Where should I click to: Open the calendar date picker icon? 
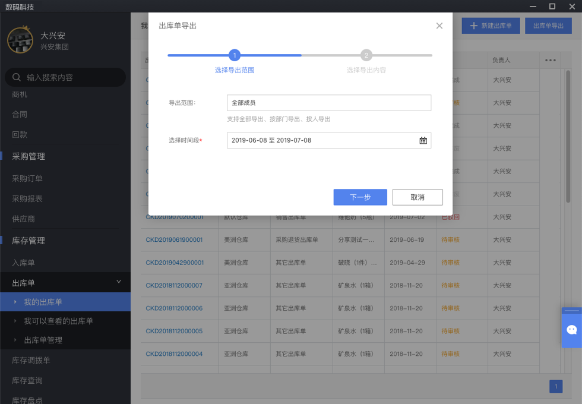[x=423, y=140]
